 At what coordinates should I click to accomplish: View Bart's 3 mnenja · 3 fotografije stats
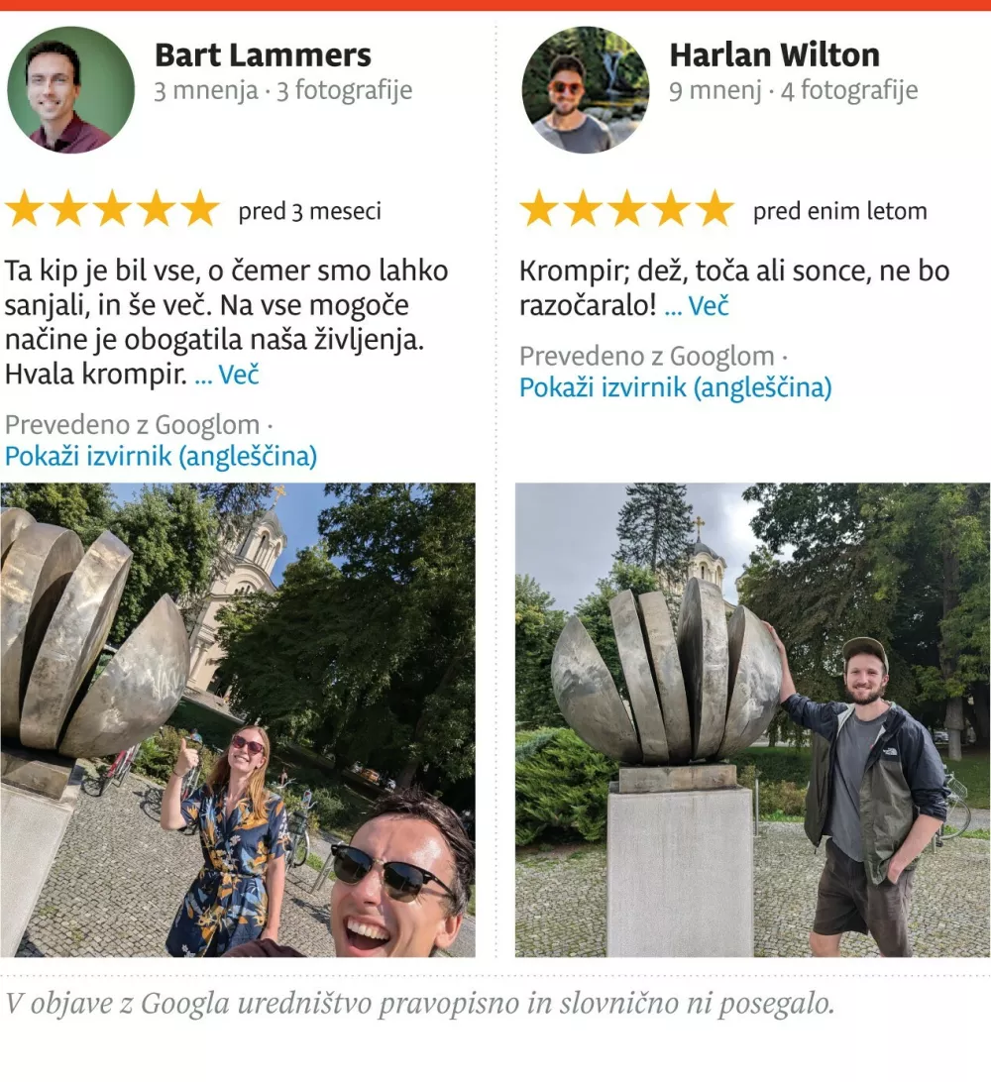(x=283, y=90)
